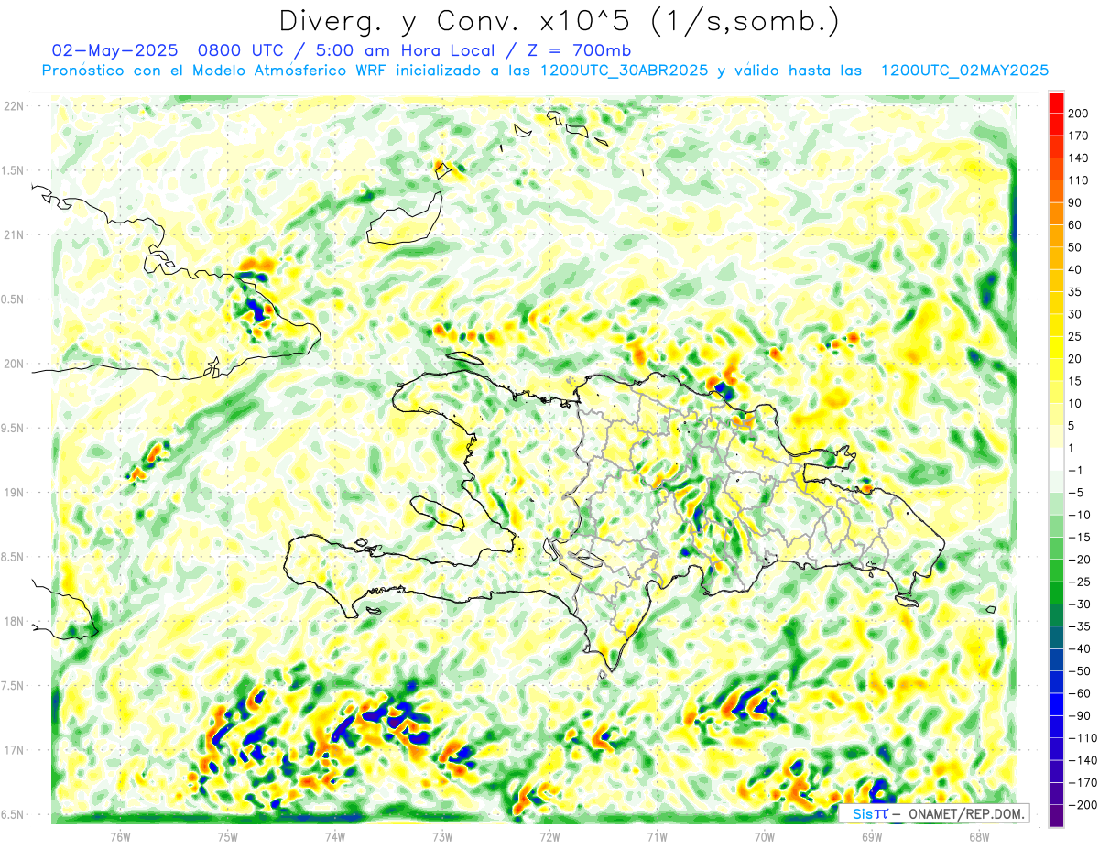Click the '-90' color scale label
Viewport: 1099px width, 849px height.
1080,716
